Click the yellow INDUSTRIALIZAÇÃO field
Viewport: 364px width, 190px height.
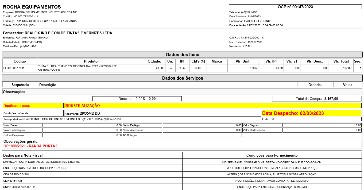(212, 106)
